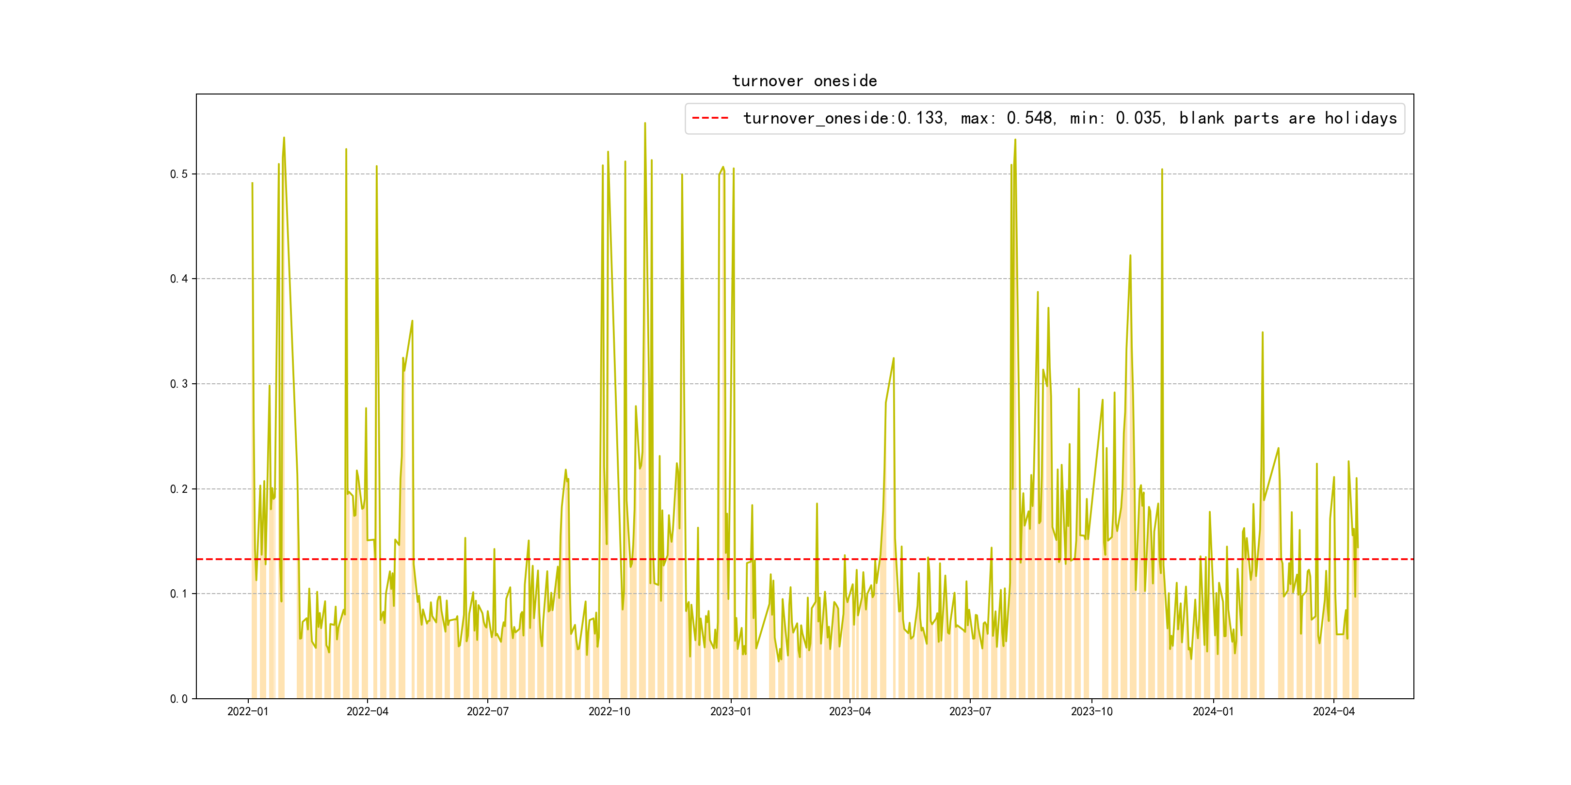Click the 0.4 y-axis tick label
This screenshot has width=1571, height=785.
click(x=179, y=279)
